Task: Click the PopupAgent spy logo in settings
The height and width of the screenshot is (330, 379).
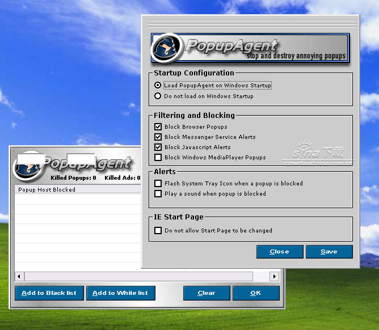Action: [167, 48]
